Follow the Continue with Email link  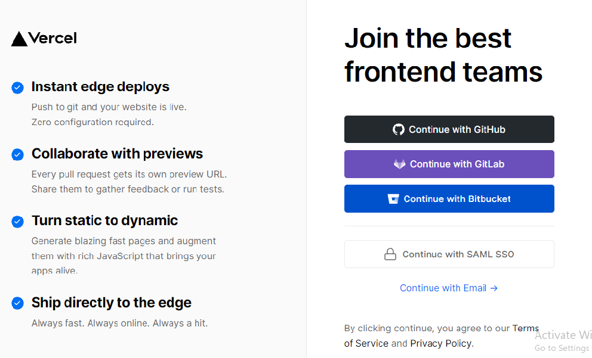tap(443, 288)
